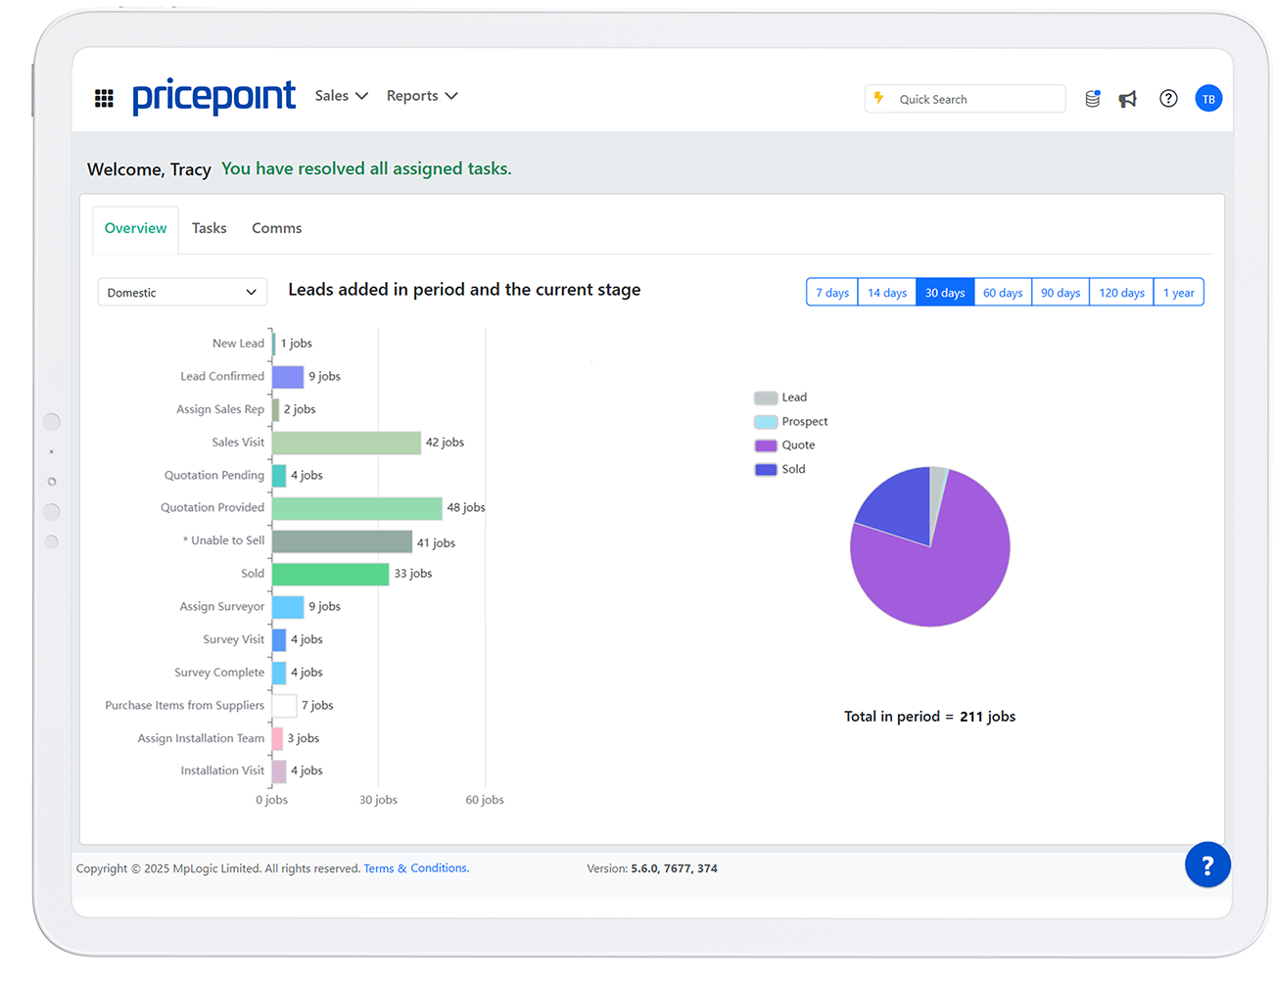Open the apps grid menu icon

(104, 98)
